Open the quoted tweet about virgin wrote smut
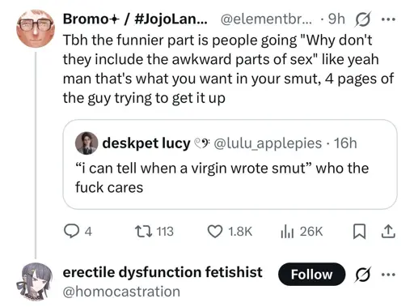The image size is (414, 307). [x=230, y=164]
